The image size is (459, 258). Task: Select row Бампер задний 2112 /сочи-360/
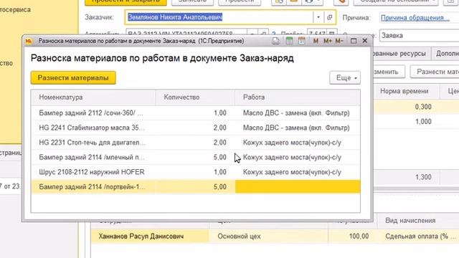pos(196,113)
